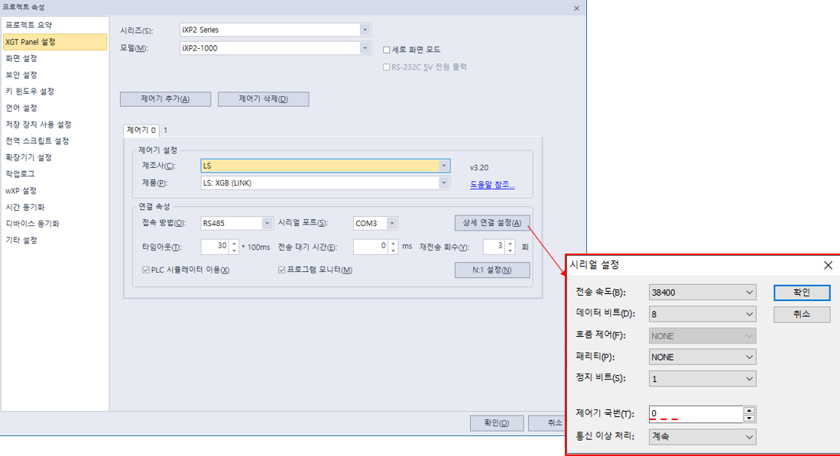Click the 제어기 추가 button
The width and height of the screenshot is (840, 456).
point(165,99)
